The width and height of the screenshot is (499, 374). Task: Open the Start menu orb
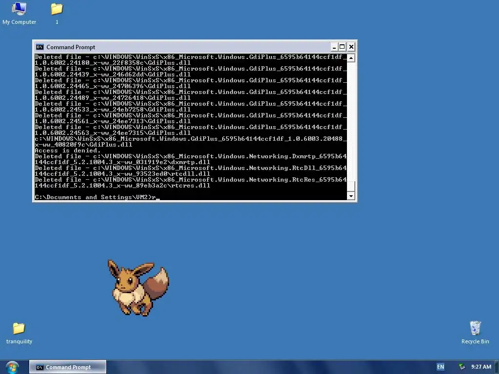(12, 367)
